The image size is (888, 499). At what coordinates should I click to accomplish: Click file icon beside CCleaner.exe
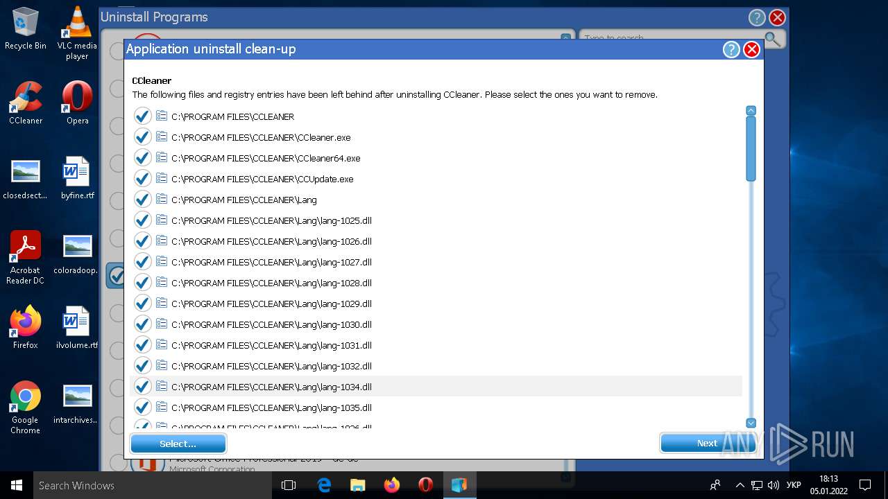point(162,137)
